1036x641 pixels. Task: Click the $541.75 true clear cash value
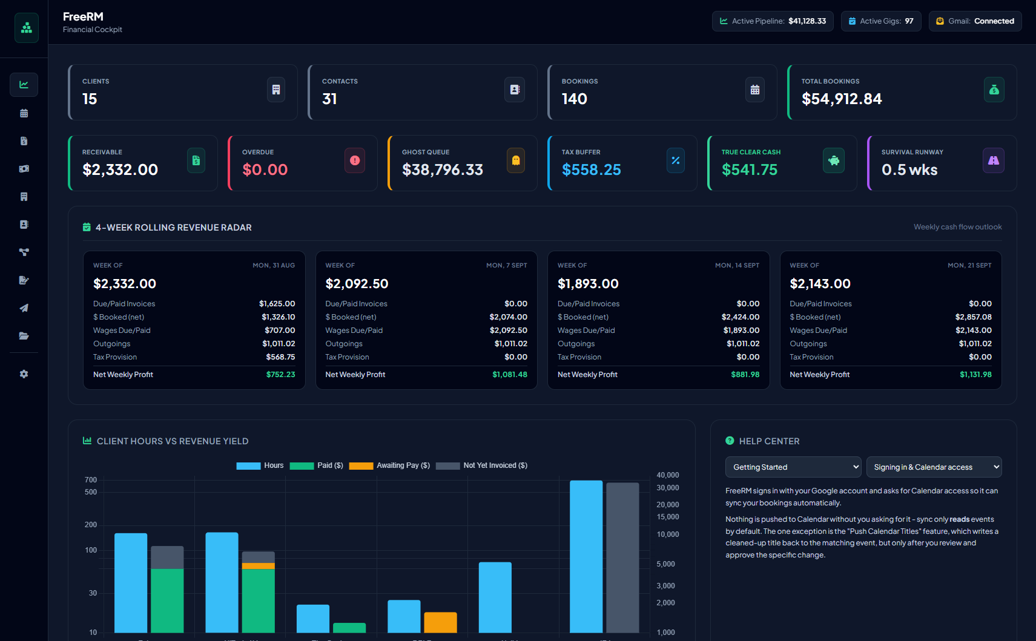pyautogui.click(x=750, y=169)
